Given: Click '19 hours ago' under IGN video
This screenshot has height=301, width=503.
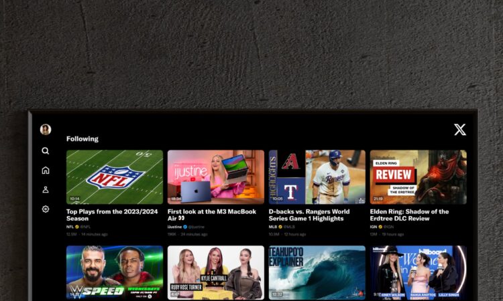Looking at the screenshot, I should 392,234.
